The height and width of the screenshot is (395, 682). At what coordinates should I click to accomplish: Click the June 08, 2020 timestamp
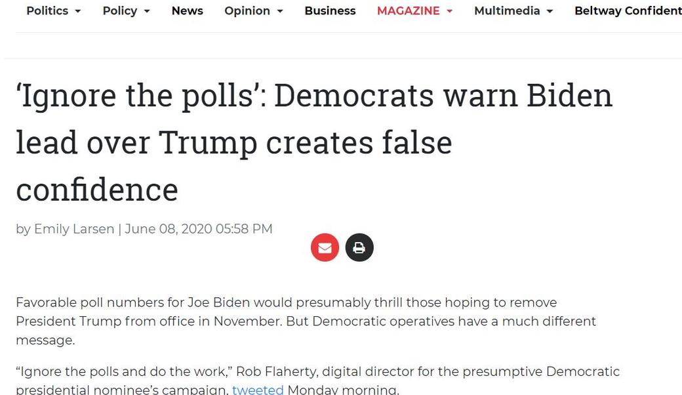[198, 229]
